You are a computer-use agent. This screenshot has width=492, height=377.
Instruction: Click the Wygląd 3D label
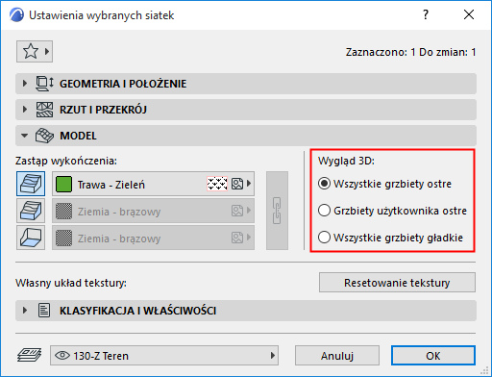[x=346, y=161]
